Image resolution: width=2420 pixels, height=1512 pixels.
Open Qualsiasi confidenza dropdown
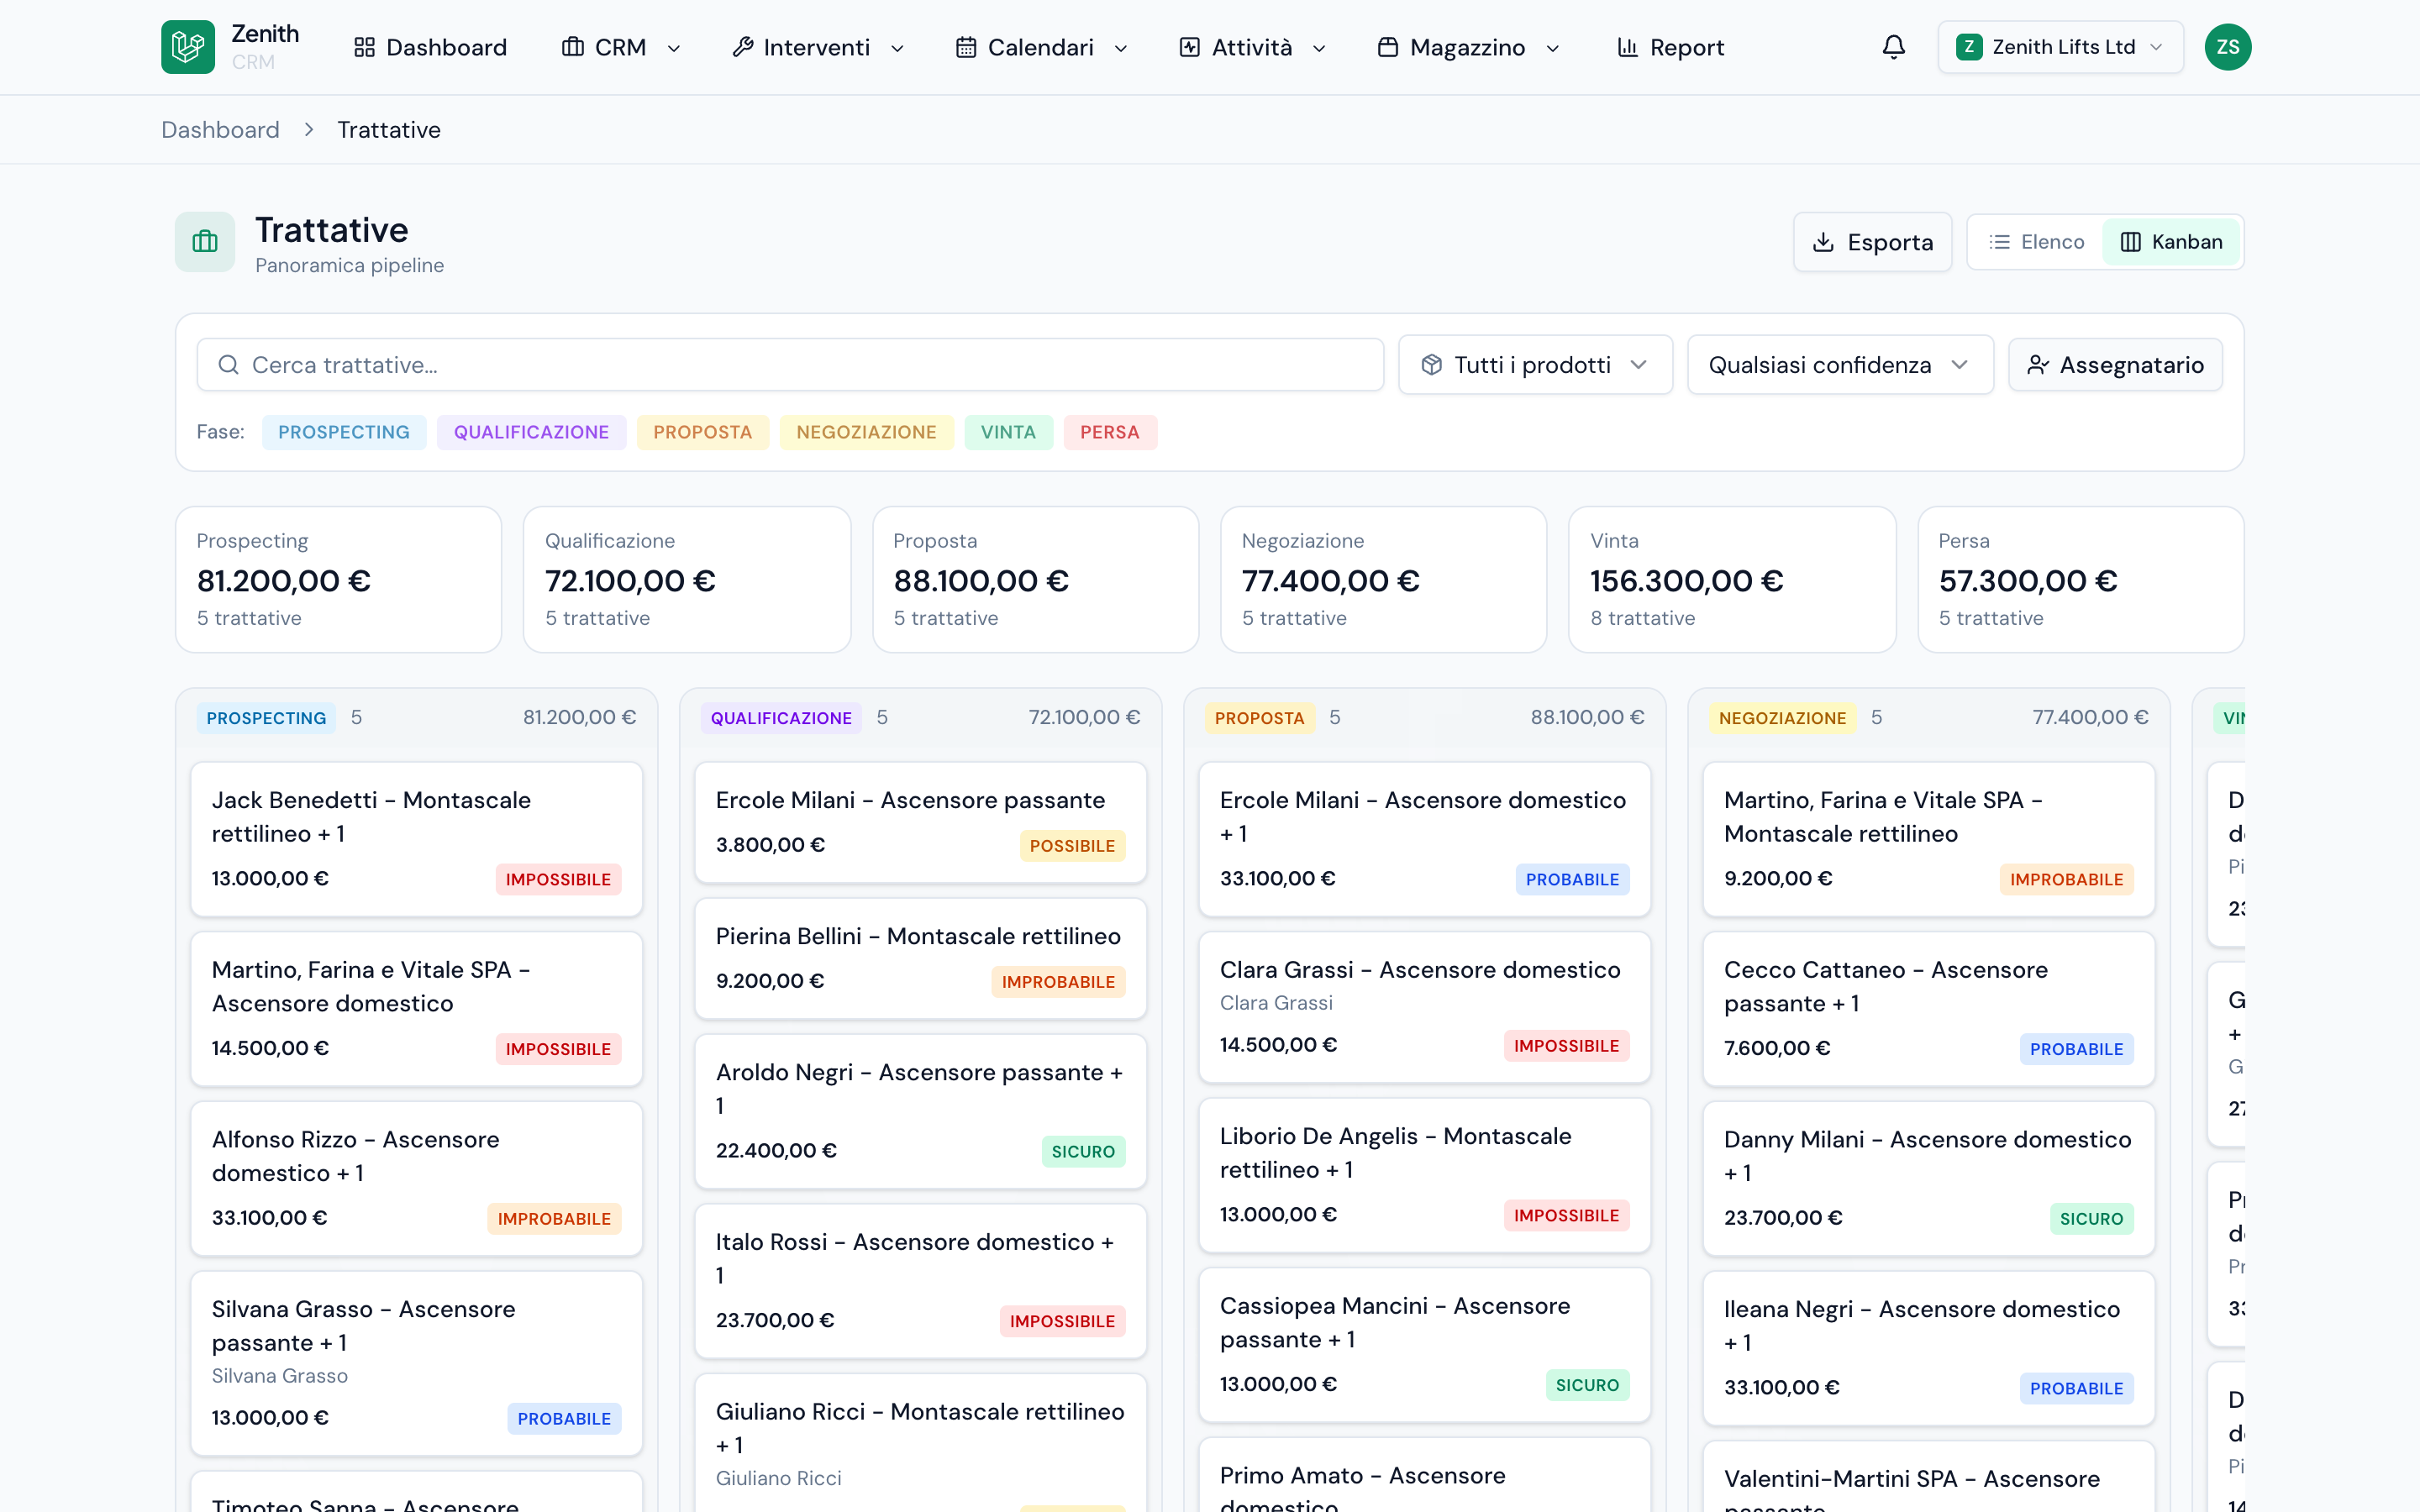point(1840,365)
